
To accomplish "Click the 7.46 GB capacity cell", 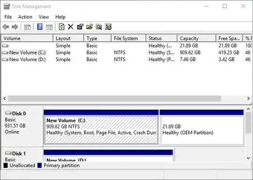I will click(x=187, y=60).
